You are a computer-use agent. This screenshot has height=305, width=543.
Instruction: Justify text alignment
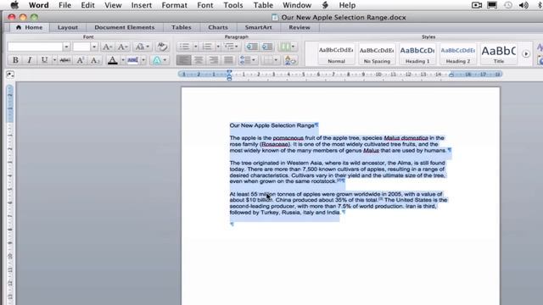tap(228, 60)
